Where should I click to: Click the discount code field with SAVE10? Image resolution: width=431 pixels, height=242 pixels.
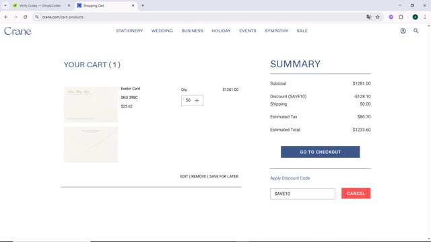click(x=302, y=194)
